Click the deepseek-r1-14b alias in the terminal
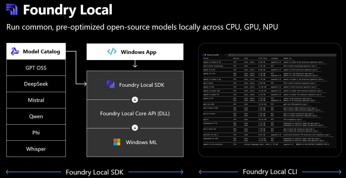Viewport: 346px width, 178px height. pos(210,139)
